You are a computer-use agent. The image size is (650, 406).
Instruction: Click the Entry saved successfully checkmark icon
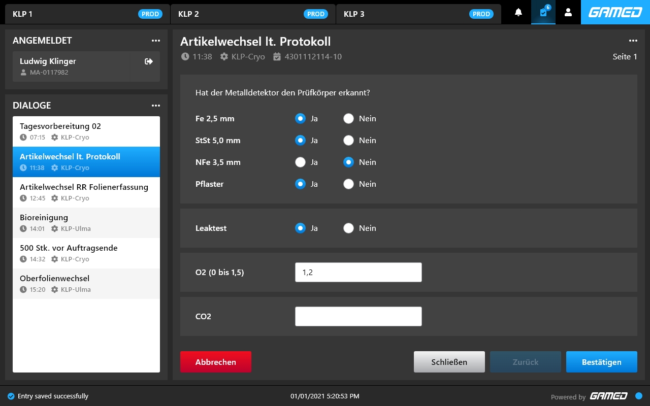[x=11, y=396]
